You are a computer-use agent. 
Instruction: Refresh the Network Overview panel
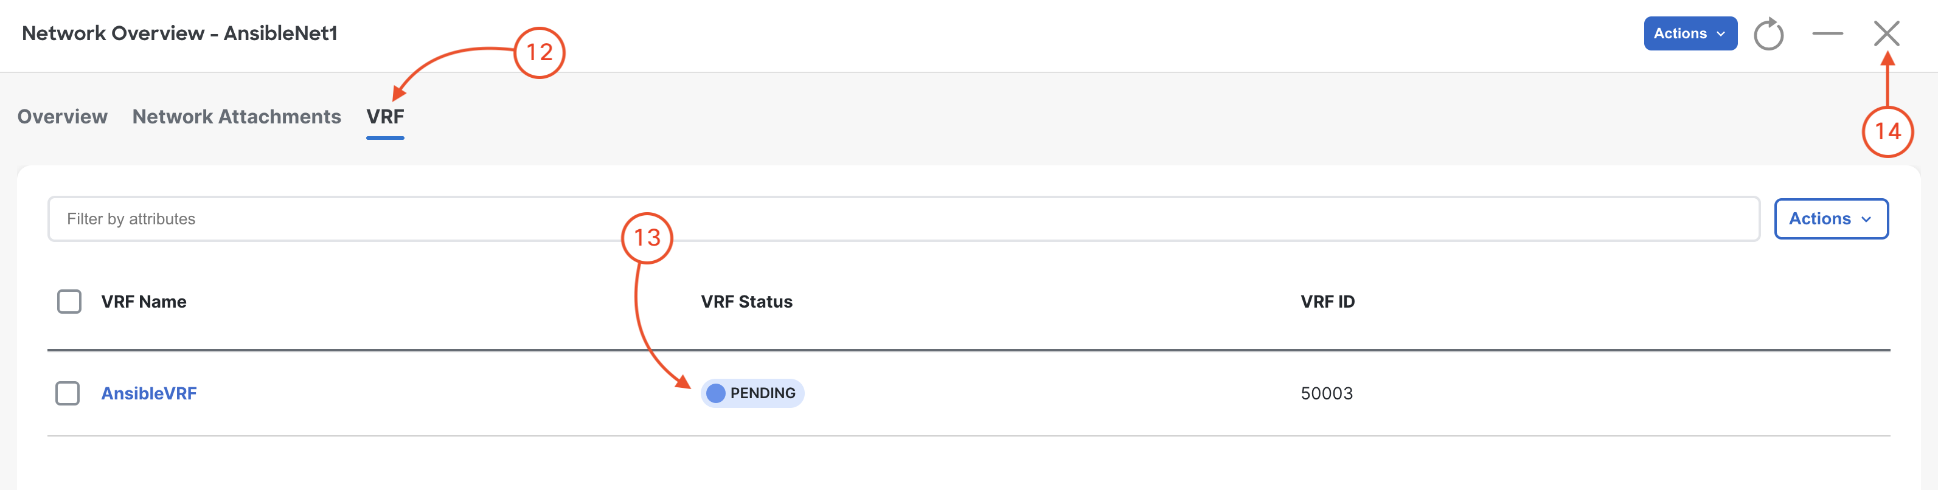click(x=1768, y=34)
